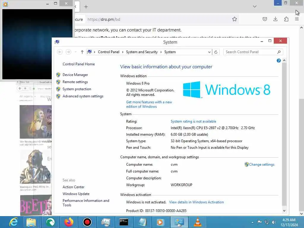Open Remote settings link
This screenshot has width=304, height=228.
[x=75, y=82]
